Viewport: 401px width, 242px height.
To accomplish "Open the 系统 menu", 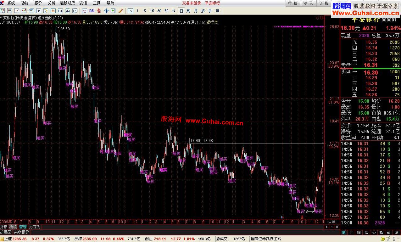I will [x=11, y=3].
